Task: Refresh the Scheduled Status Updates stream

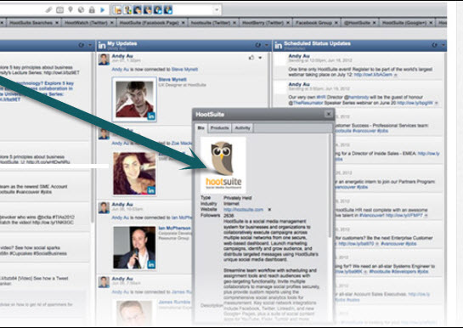Action: (x=434, y=45)
